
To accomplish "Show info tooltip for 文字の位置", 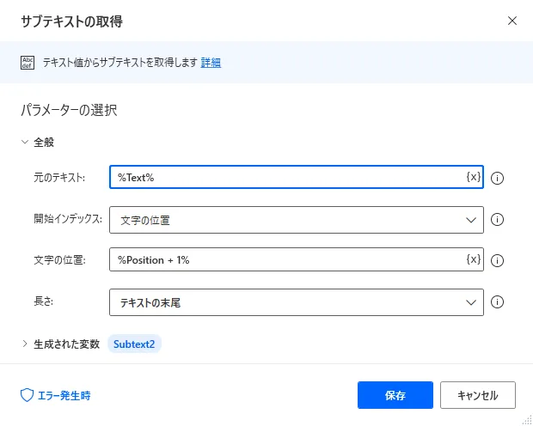I will [497, 261].
